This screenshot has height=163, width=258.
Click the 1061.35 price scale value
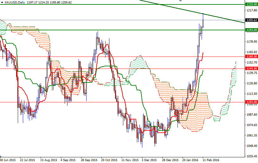click(x=252, y=136)
